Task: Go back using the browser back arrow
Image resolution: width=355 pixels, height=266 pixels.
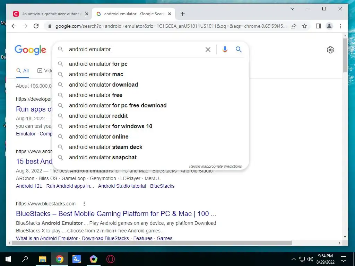Action: pos(14,26)
